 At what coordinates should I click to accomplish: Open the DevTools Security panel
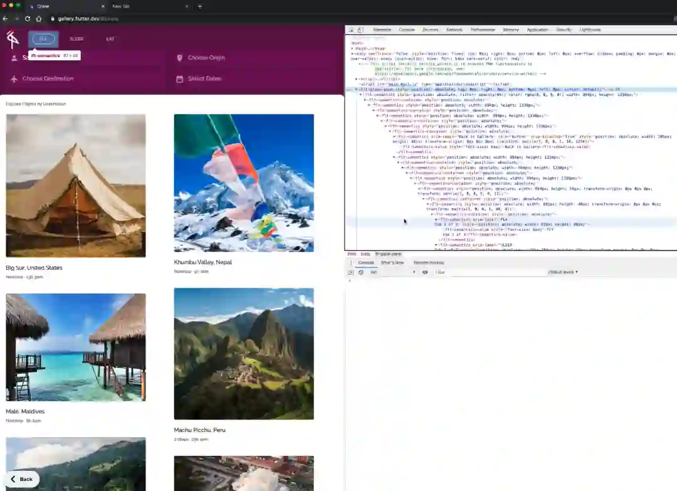tap(564, 30)
